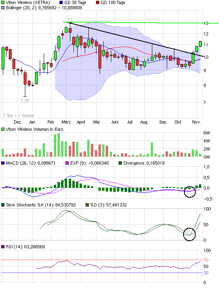Click the latest green November candlestick

(200, 44)
